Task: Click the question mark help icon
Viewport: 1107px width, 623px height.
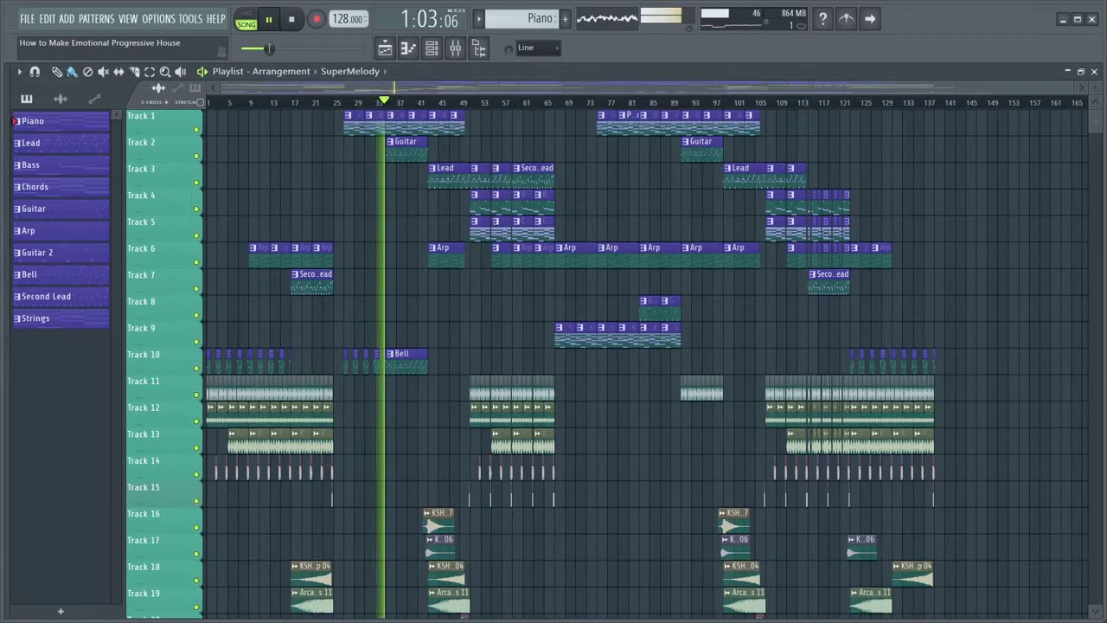Action: (822, 18)
